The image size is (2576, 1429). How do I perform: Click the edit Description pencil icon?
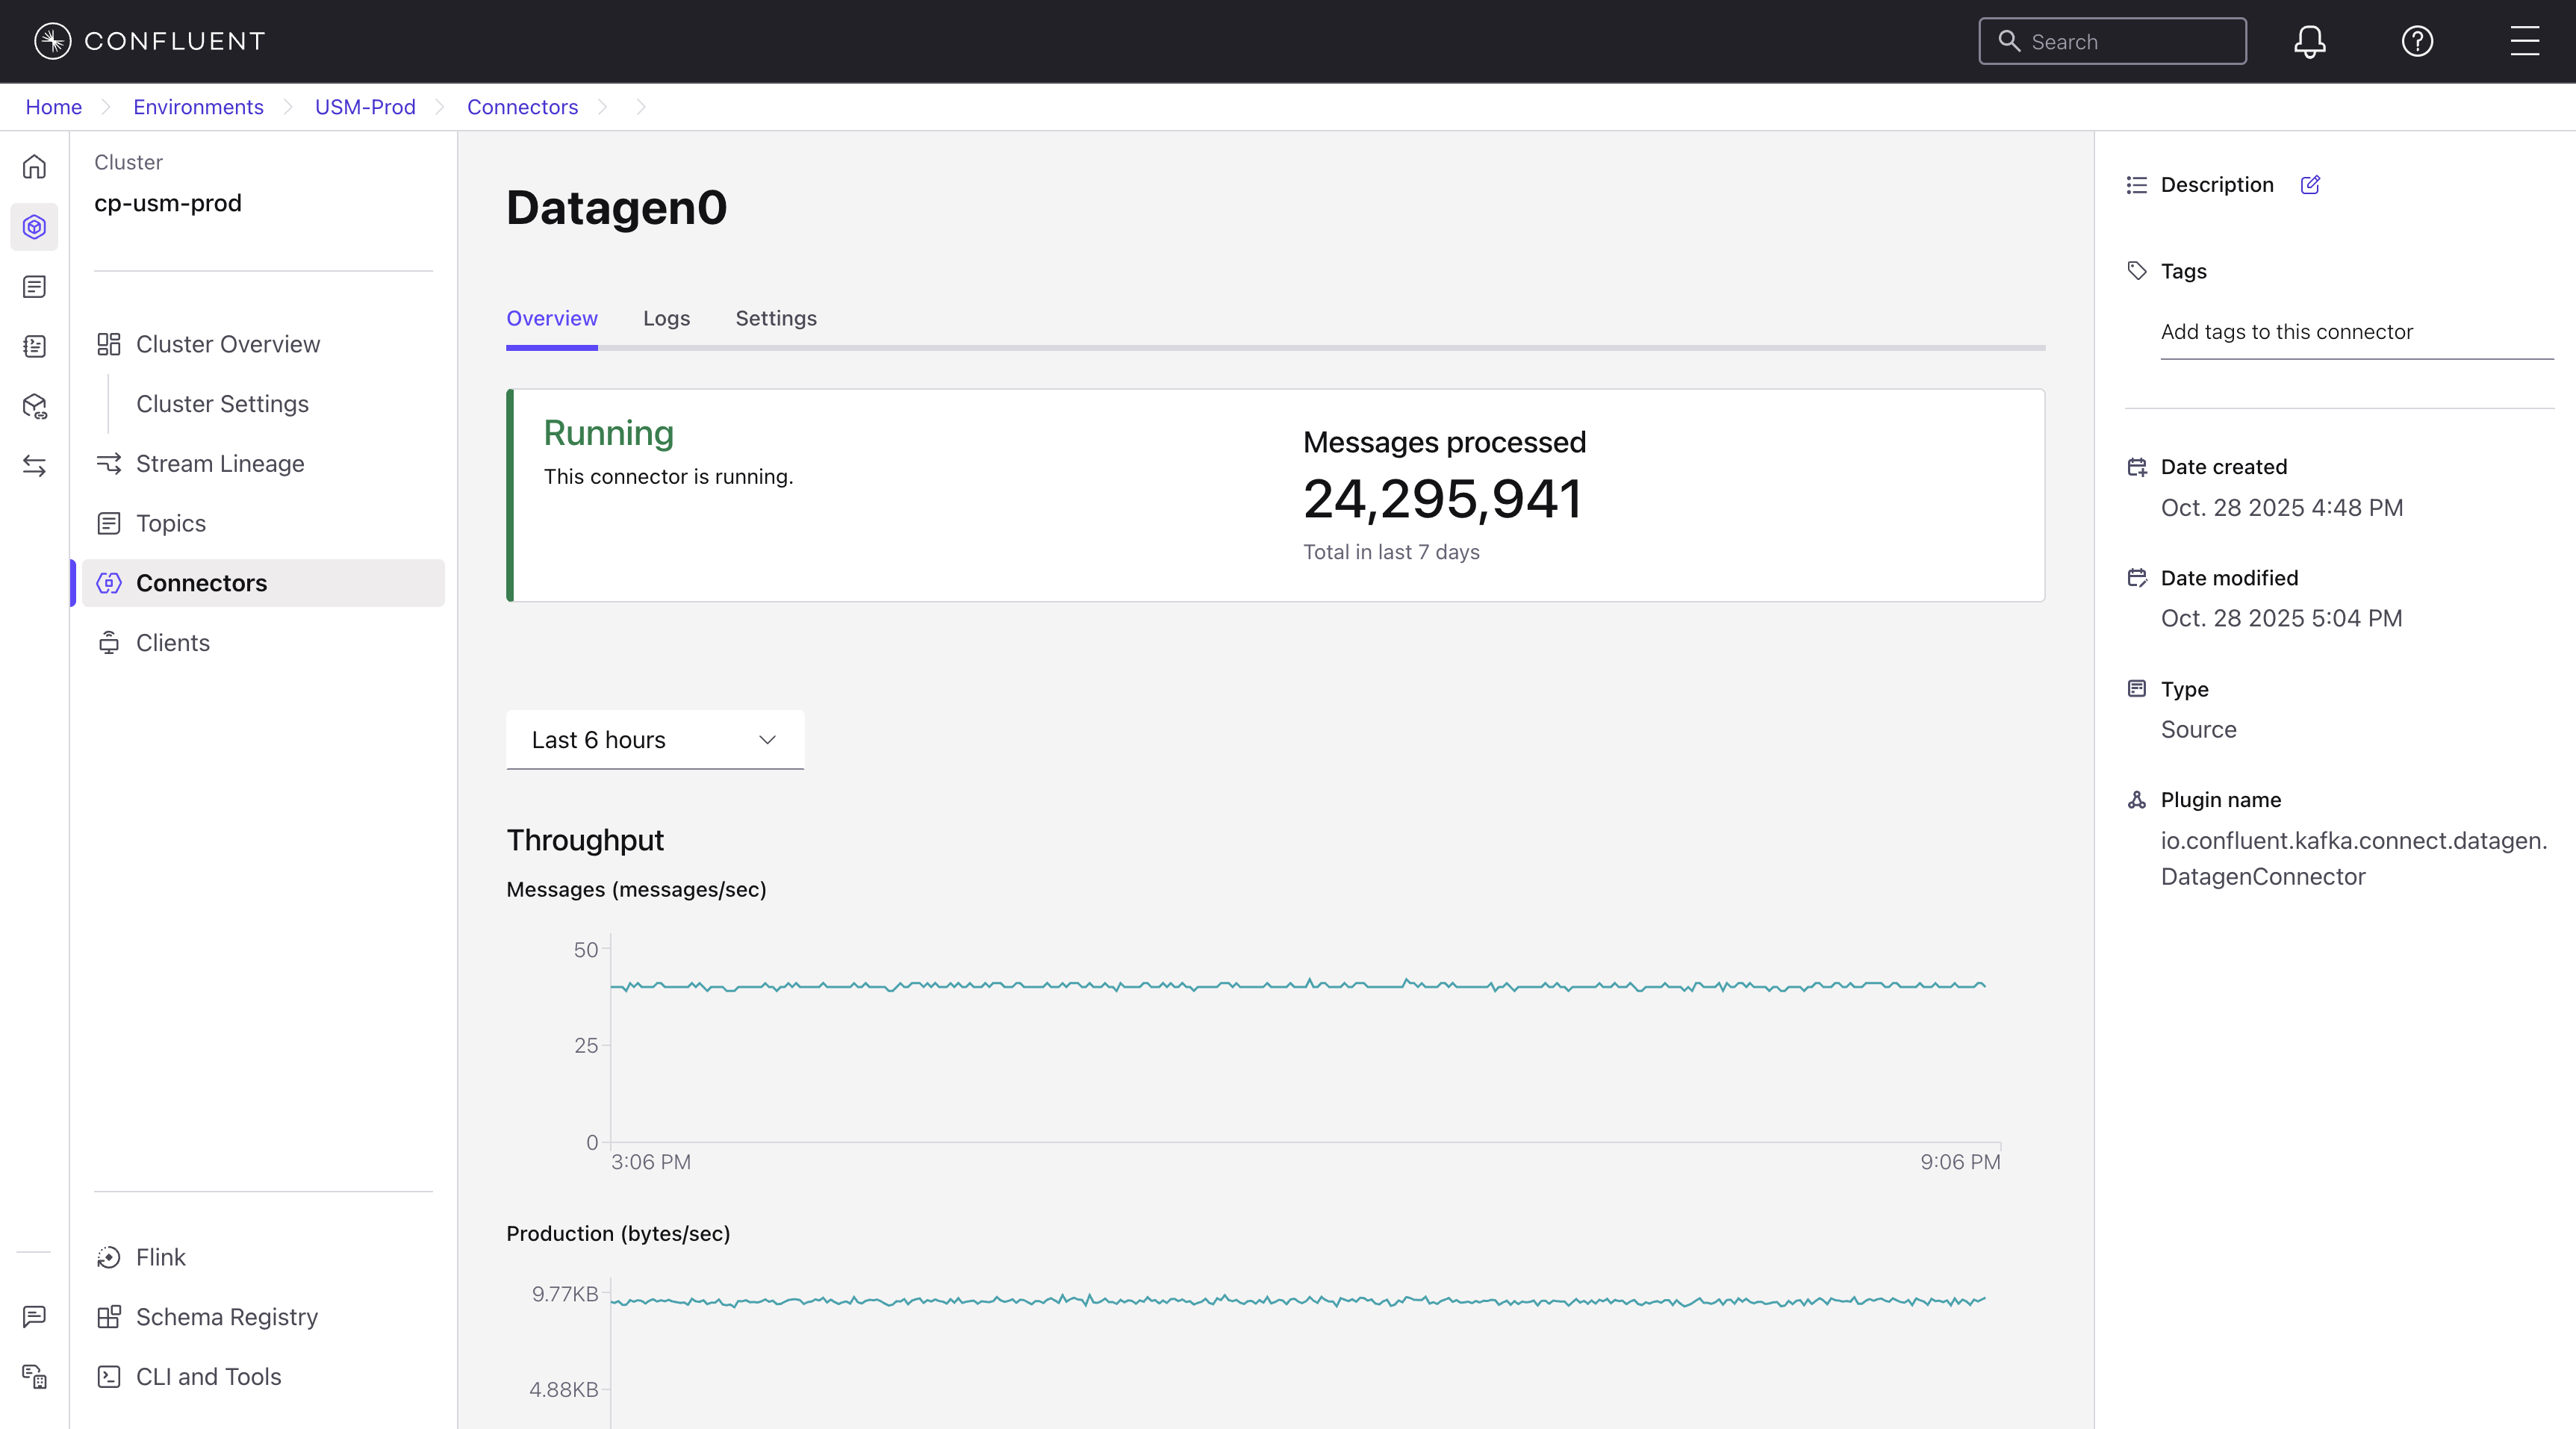click(x=2310, y=185)
